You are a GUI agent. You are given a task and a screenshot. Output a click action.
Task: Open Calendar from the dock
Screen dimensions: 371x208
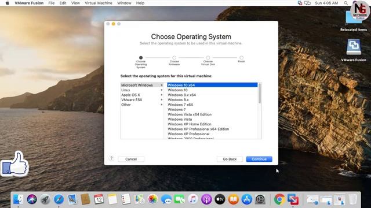point(99,199)
